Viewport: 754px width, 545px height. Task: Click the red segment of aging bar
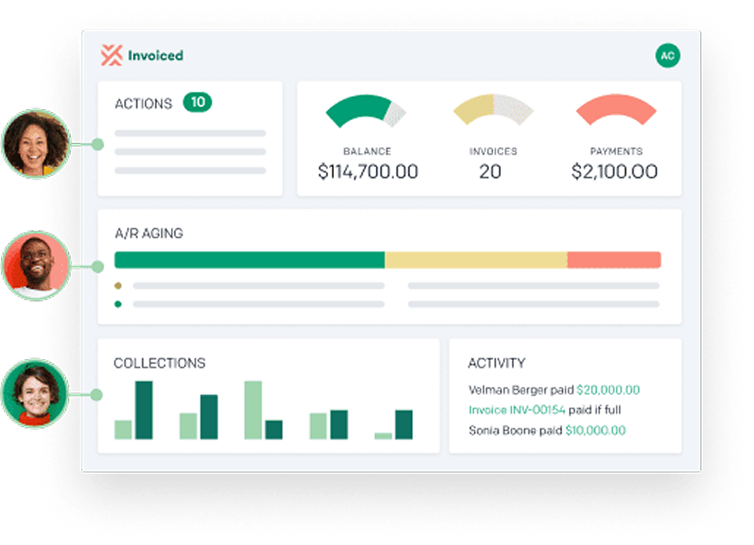614,260
